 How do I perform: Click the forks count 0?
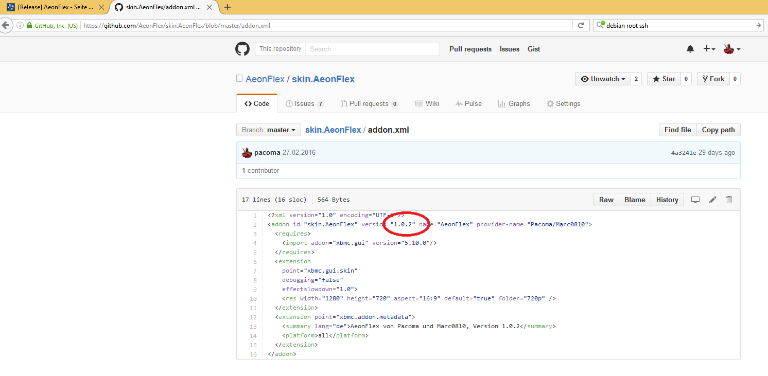pyautogui.click(x=735, y=79)
